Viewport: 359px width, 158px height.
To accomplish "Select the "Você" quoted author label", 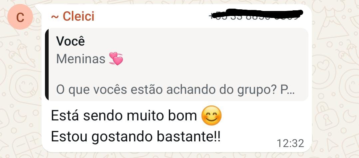I will point(71,42).
